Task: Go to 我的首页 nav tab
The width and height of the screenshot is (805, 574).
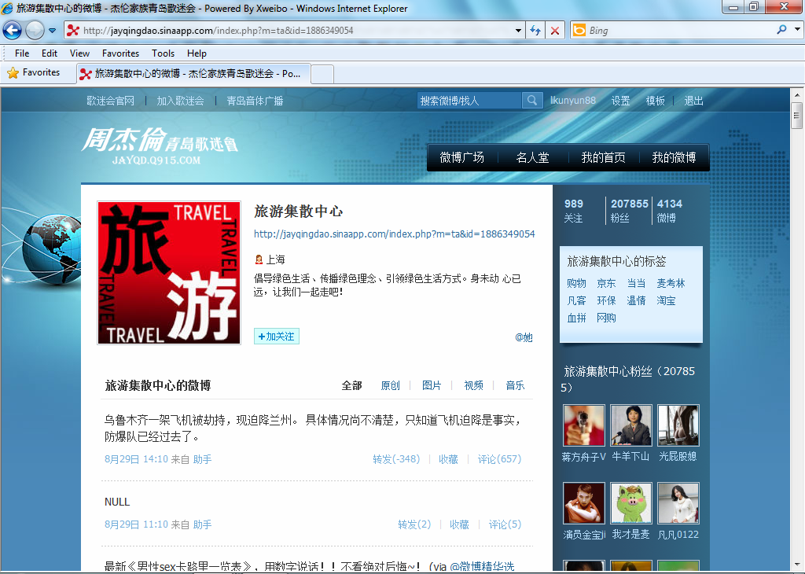Action: (x=603, y=157)
